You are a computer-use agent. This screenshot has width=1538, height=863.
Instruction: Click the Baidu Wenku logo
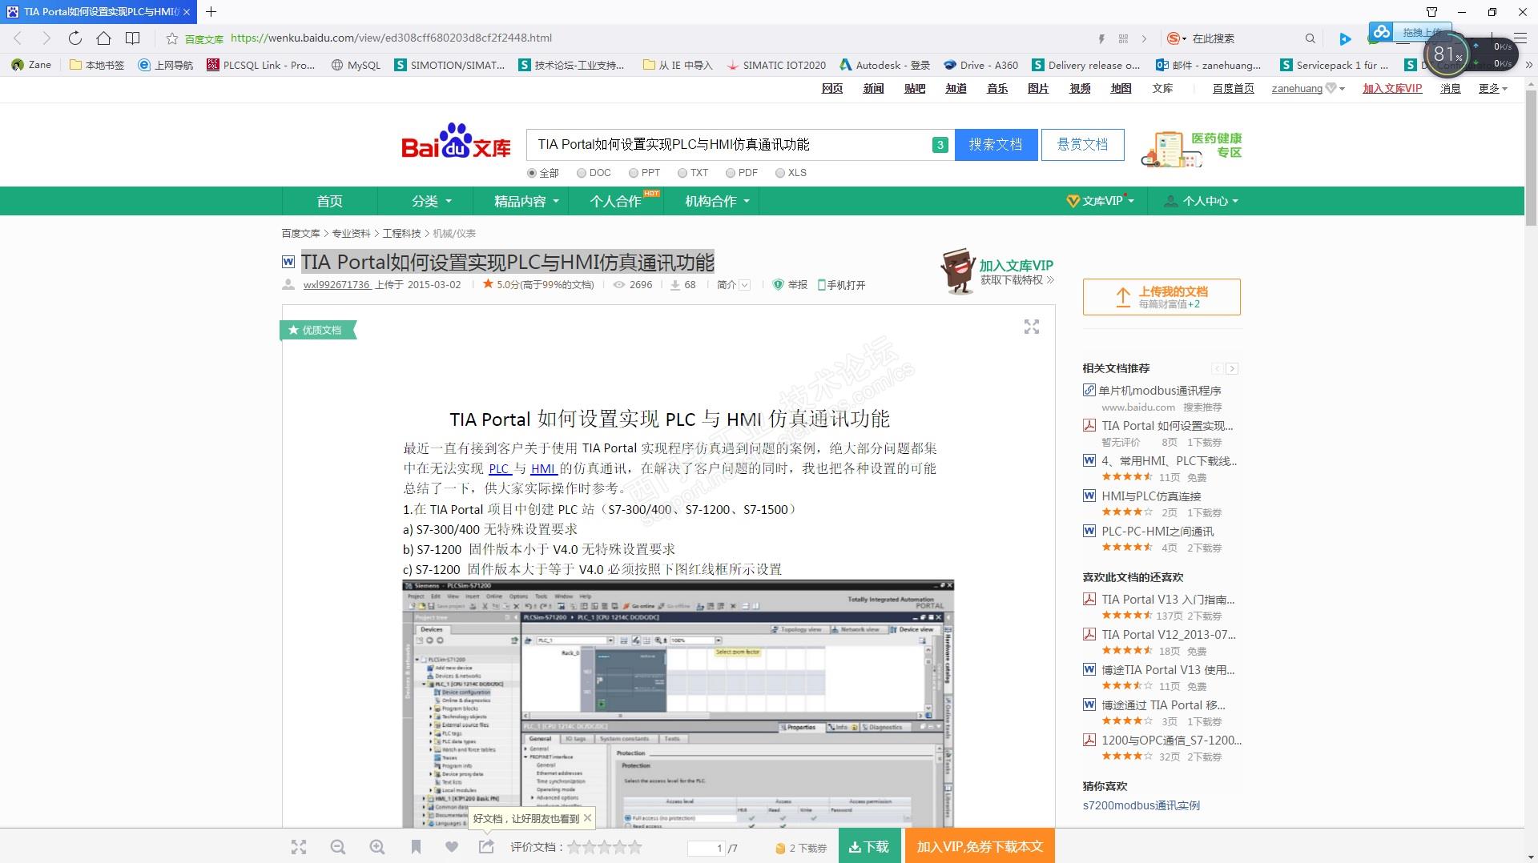(456, 142)
